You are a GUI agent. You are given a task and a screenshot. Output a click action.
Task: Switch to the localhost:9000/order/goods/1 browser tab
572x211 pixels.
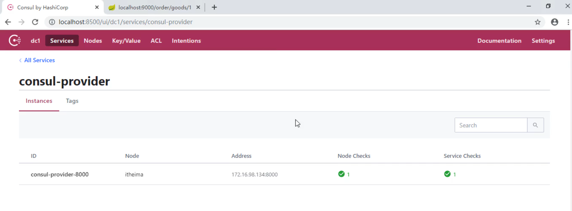(x=155, y=7)
